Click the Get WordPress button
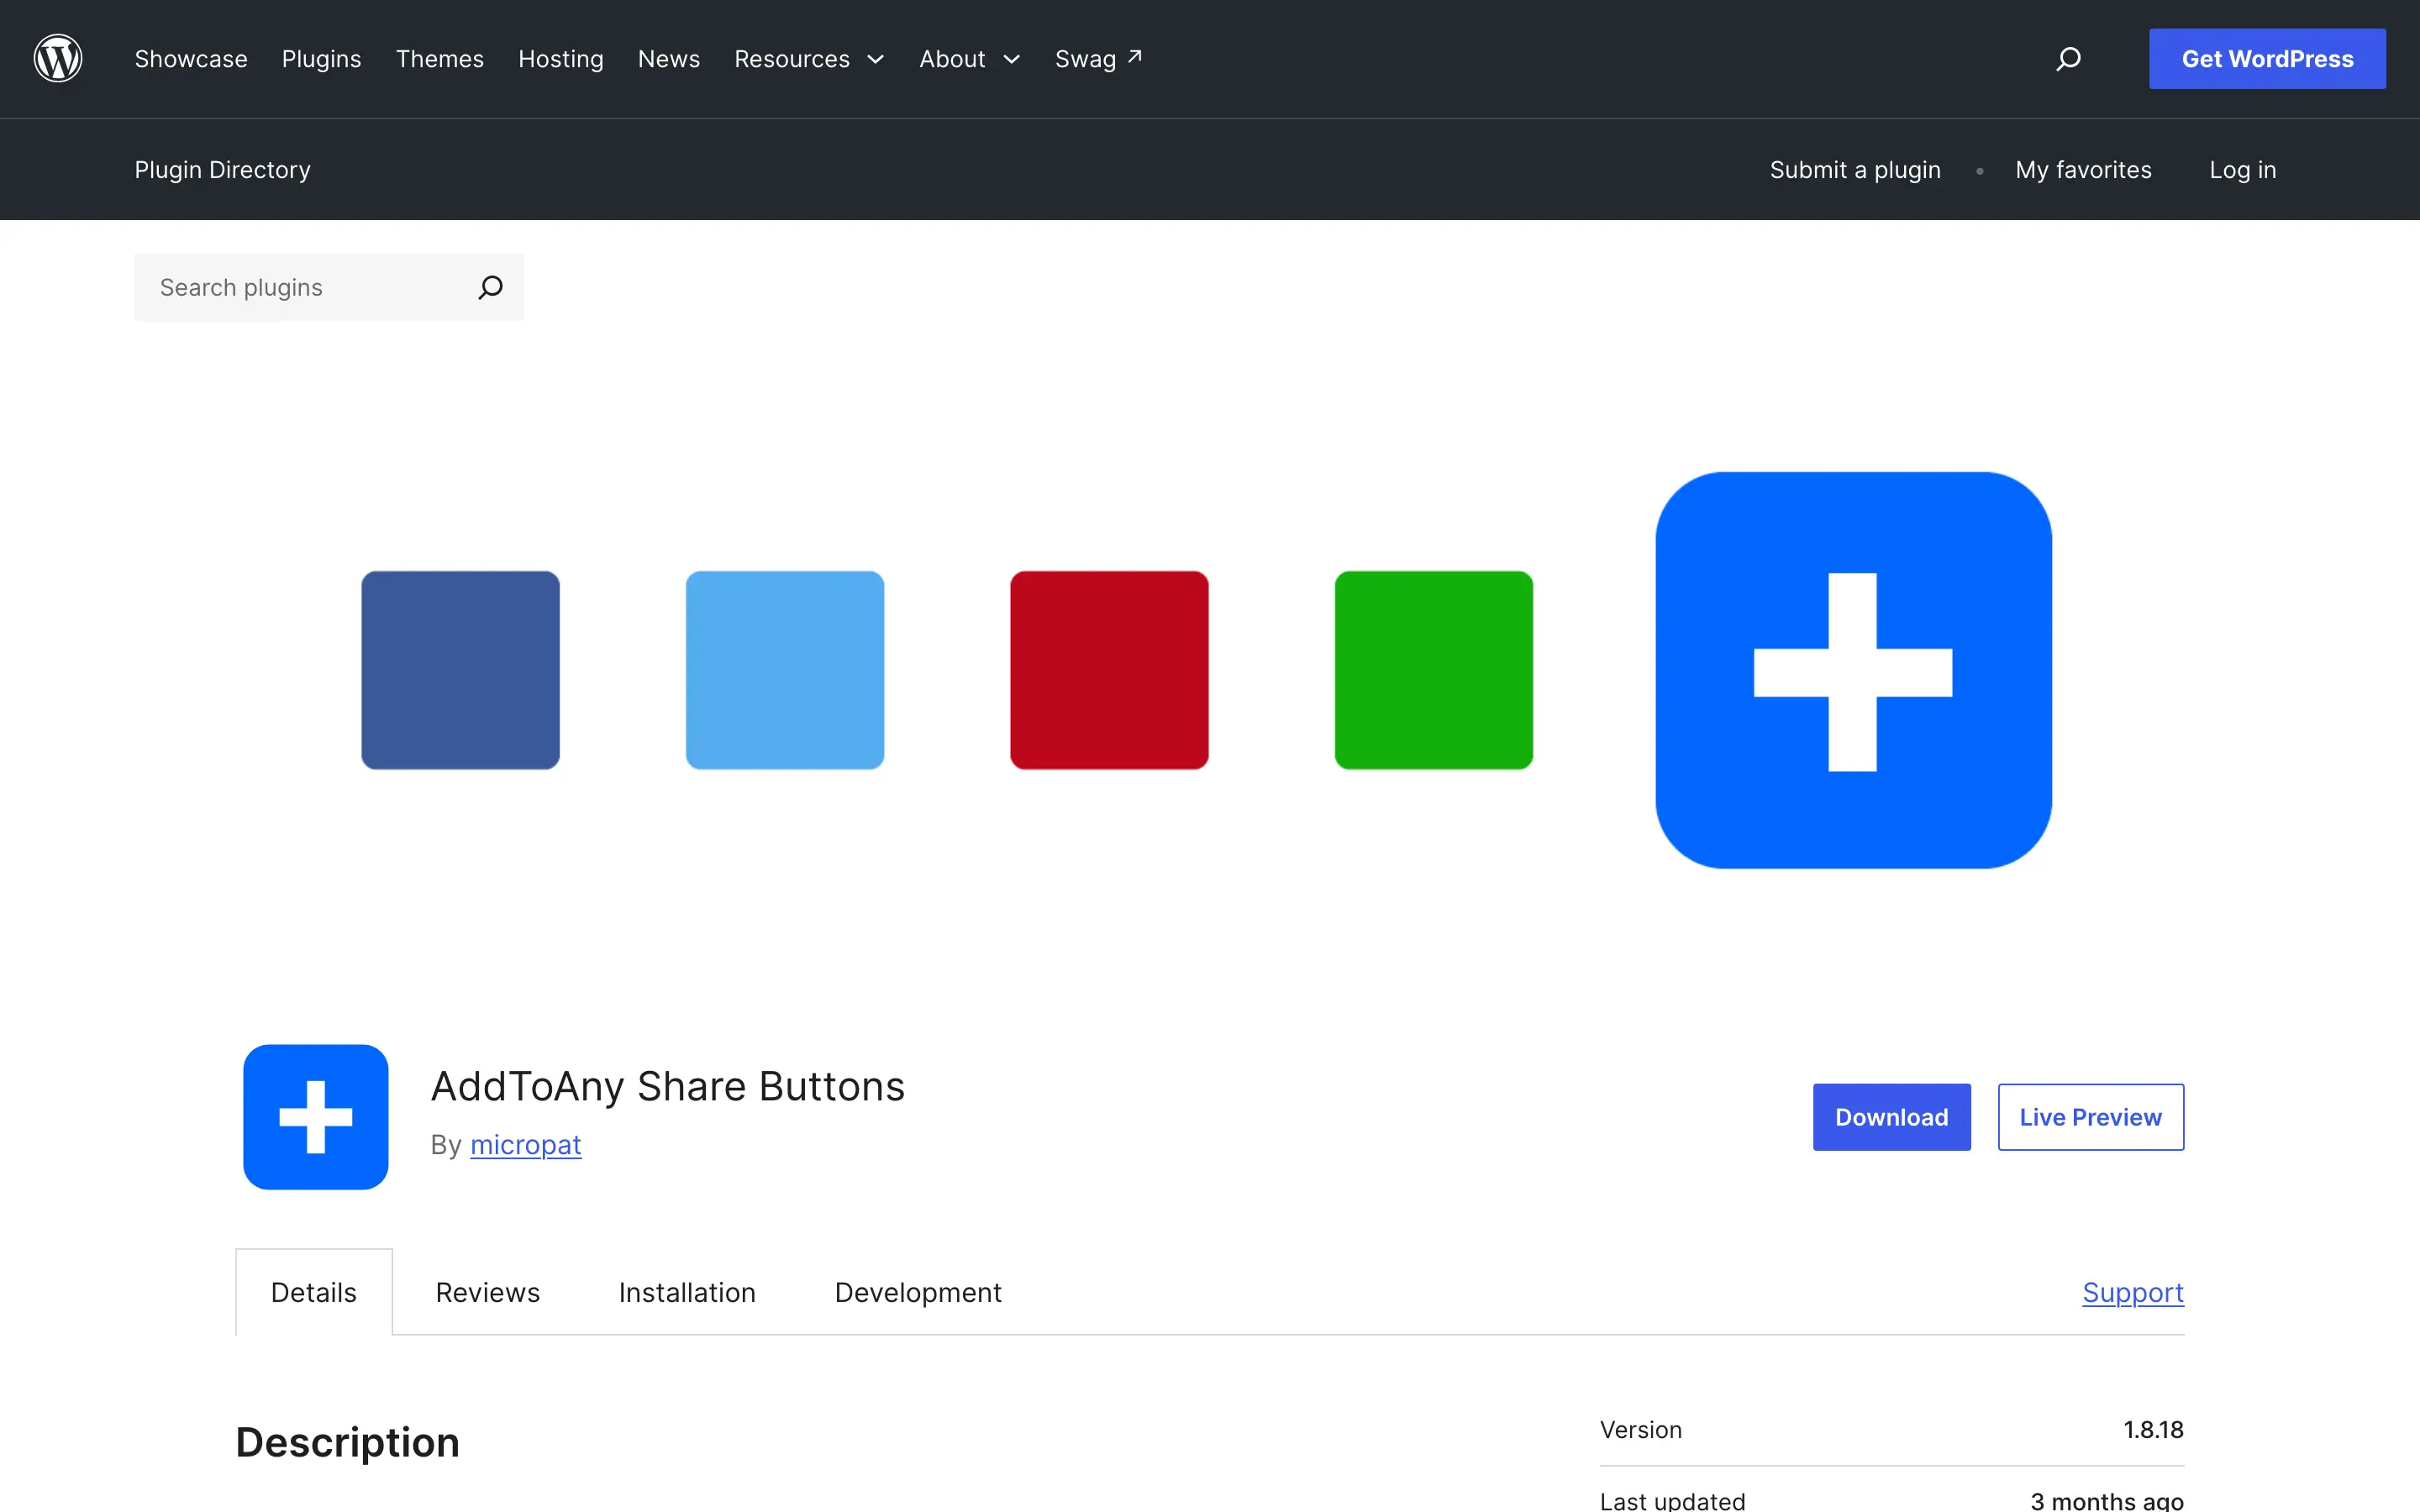 pyautogui.click(x=2267, y=59)
